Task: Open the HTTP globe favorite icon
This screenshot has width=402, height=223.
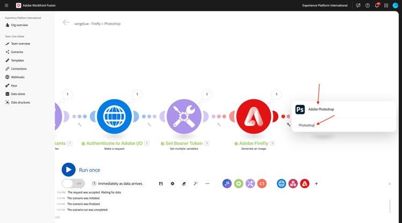Action: [x=281, y=183]
